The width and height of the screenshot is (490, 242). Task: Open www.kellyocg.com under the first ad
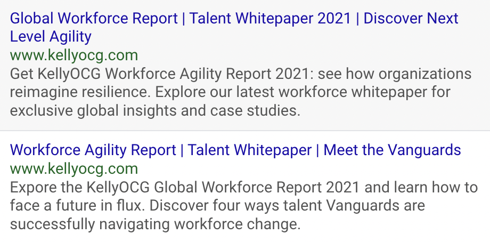(73, 55)
